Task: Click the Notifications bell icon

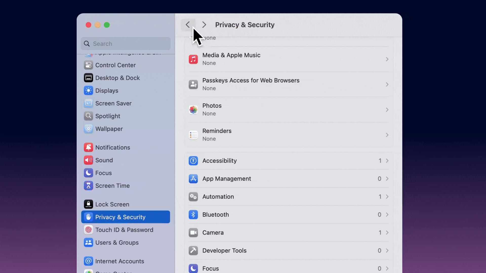Action: pyautogui.click(x=88, y=147)
